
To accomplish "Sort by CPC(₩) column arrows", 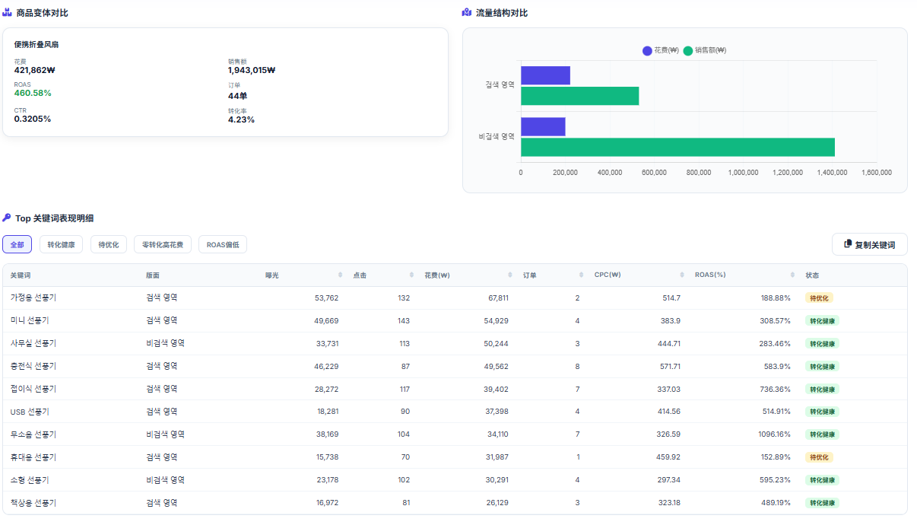I will [682, 275].
